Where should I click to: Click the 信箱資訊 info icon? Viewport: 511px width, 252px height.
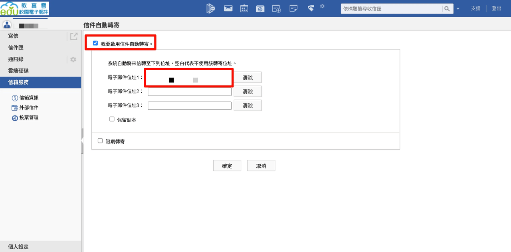click(x=15, y=98)
